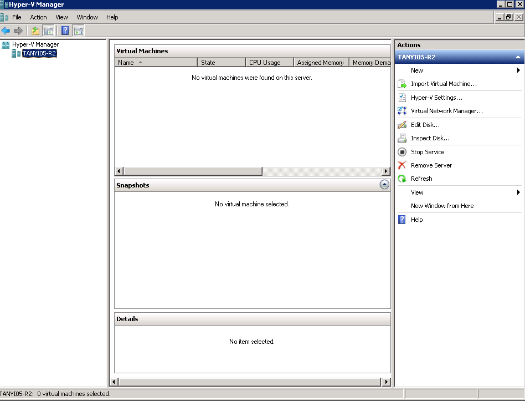Click the TANYI05-R2 server icon in tree

(16, 53)
